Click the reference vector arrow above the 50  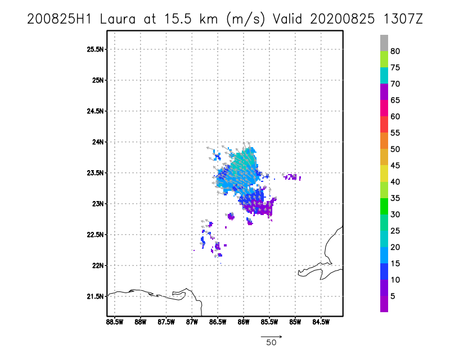(x=271, y=337)
